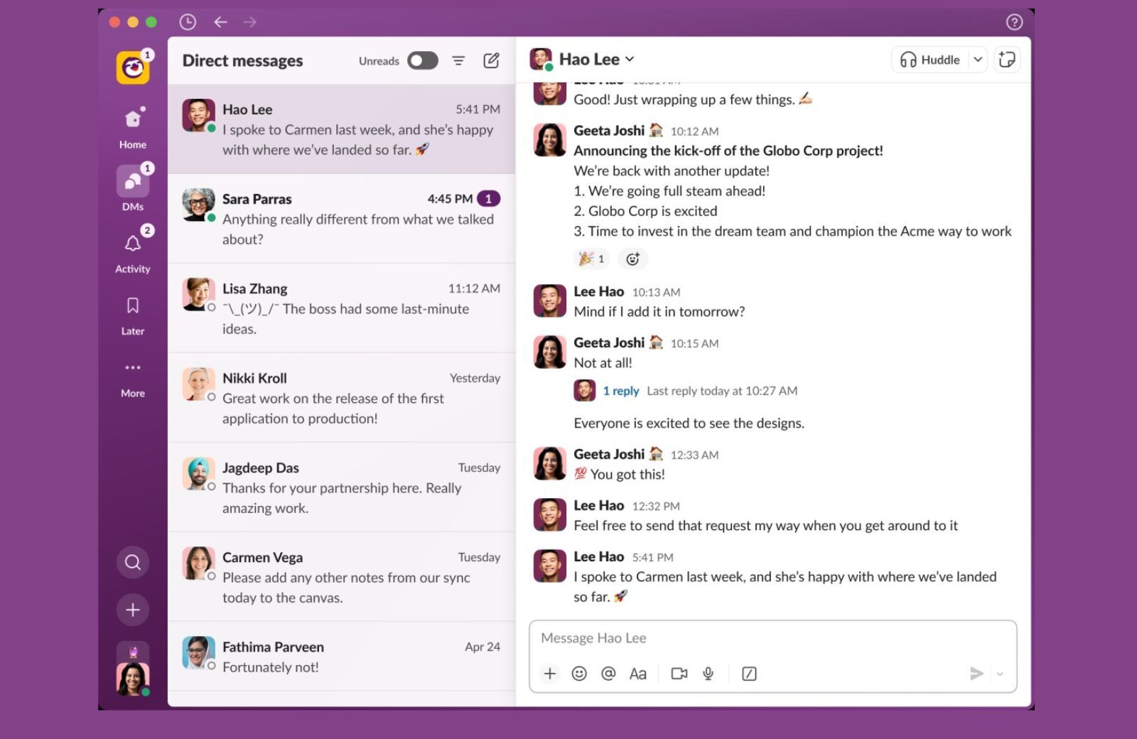Open the Hao Lee conversation in list
Image resolution: width=1137 pixels, height=739 pixels.
[341, 129]
